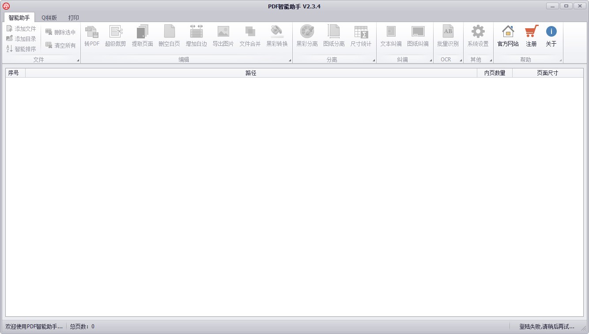
Task: Switch to the Q拼版 tab
Action: point(49,18)
